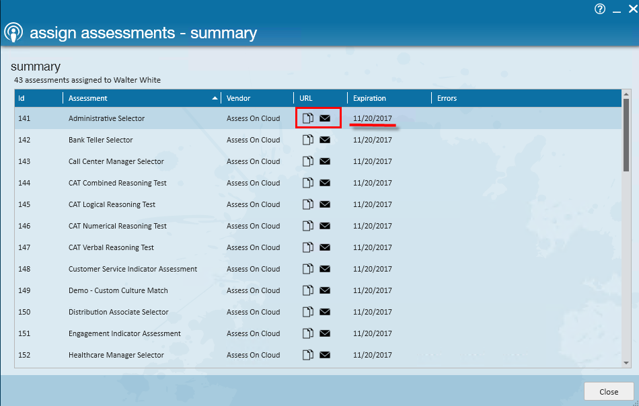Copy URL for Engagement Indicator Assessment
This screenshot has height=406, width=639.
[x=307, y=333]
